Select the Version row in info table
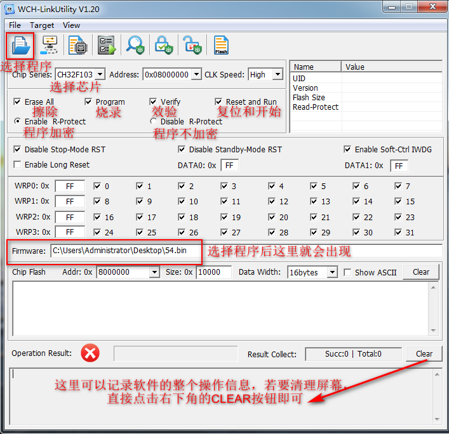Screen dimensions: 449x434 coord(366,88)
